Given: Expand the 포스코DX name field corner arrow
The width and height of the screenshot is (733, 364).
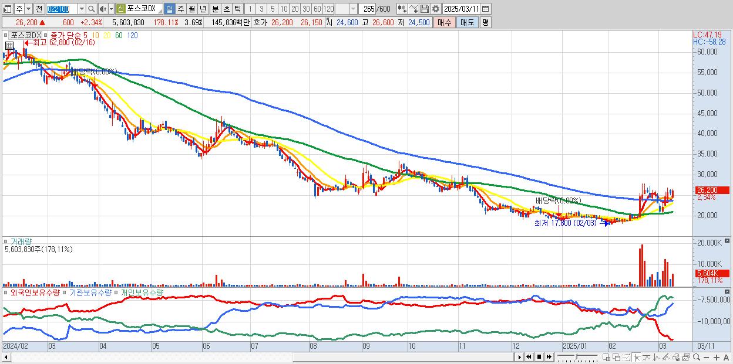Looking at the screenshot, I should pos(160,12).
